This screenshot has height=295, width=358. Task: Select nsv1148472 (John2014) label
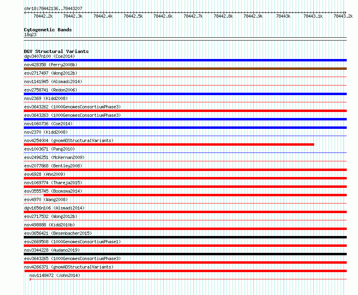click(55, 275)
